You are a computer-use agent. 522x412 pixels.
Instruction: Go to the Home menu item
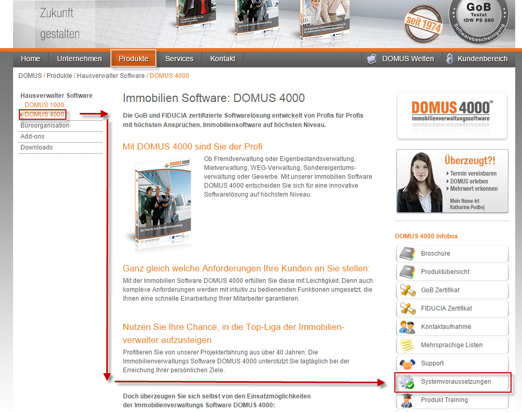point(31,59)
